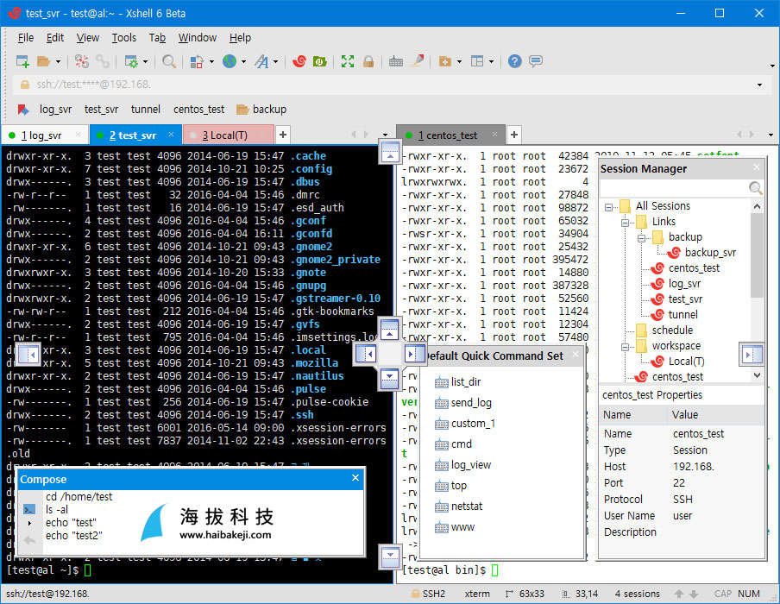This screenshot has width=780, height=604.
Task: Expand the address bar dropdown arrow
Action: pos(759,85)
